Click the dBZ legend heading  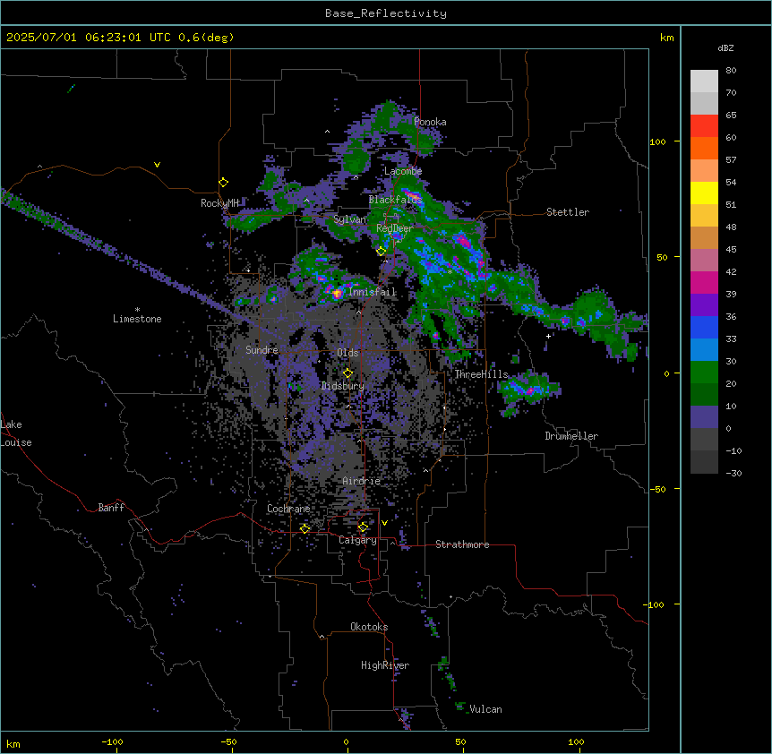click(x=725, y=47)
